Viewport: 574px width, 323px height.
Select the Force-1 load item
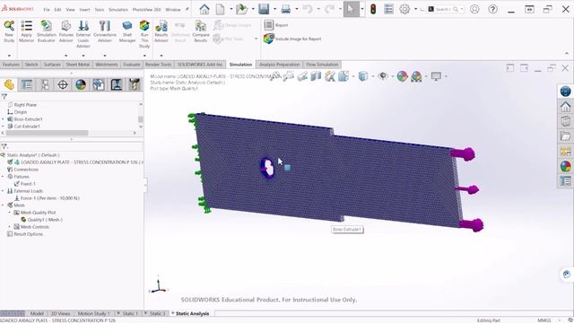coord(47,198)
